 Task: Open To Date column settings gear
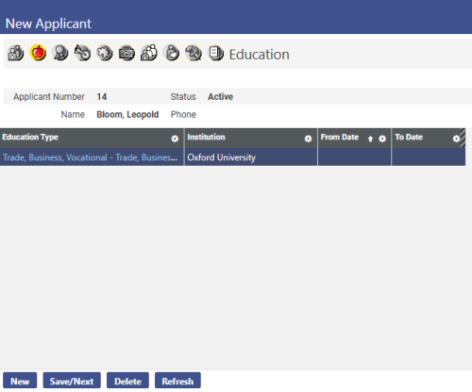[456, 139]
